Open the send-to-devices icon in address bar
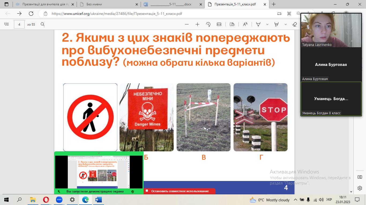Image resolution: width=366 pixels, height=205 pixels. (x=279, y=14)
